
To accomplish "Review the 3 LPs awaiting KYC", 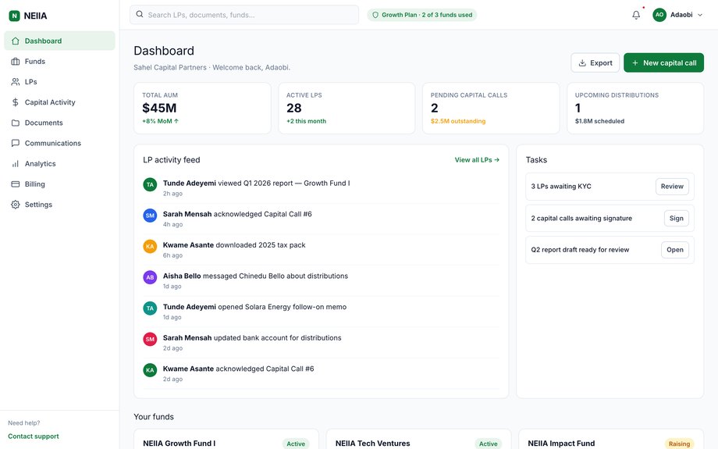I will [x=672, y=187].
